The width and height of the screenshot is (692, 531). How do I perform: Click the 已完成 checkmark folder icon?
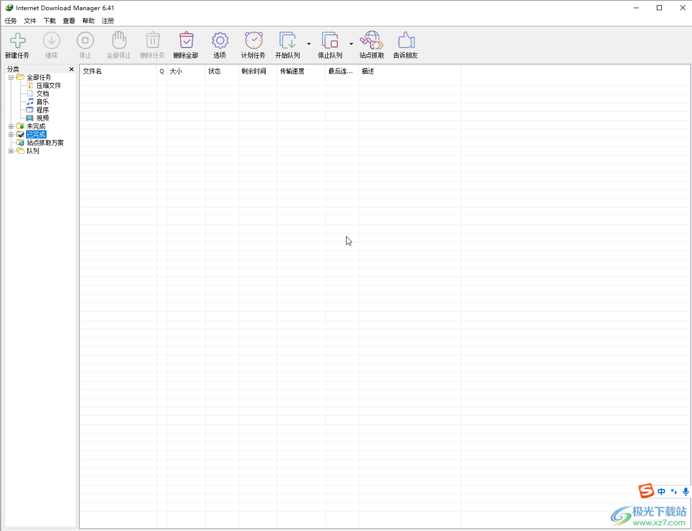click(20, 134)
